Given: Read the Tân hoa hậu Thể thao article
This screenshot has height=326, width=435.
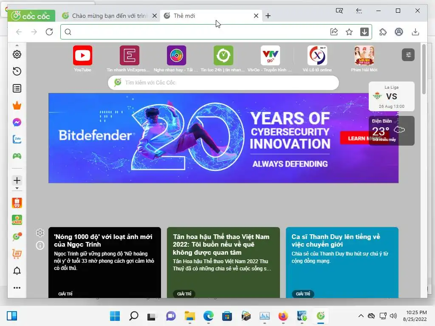Looking at the screenshot, I should click(x=223, y=262).
